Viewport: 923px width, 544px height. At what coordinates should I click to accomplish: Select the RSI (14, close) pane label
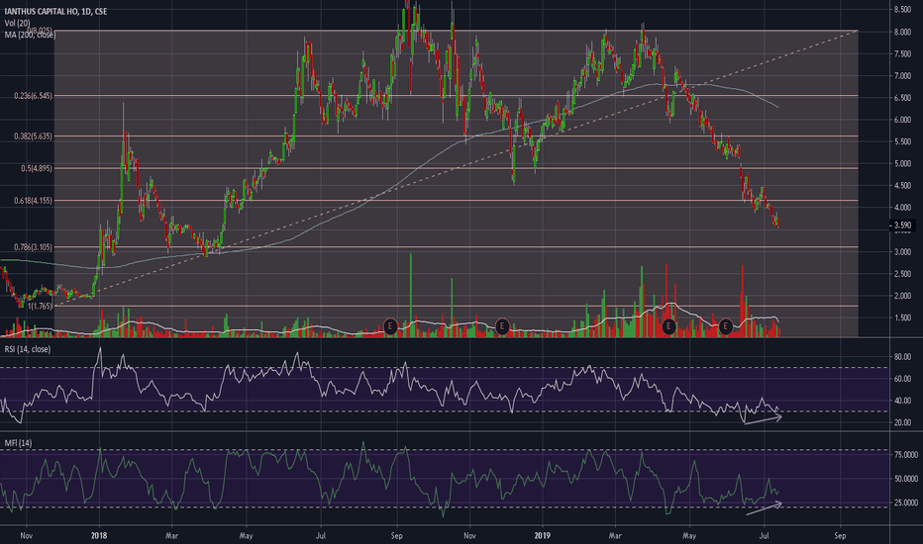coord(28,349)
